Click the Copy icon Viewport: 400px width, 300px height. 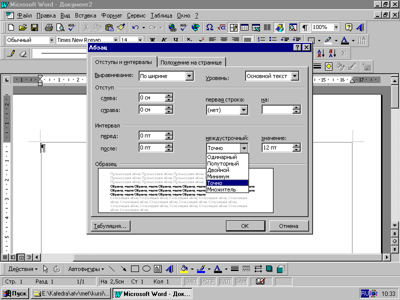[97, 27]
